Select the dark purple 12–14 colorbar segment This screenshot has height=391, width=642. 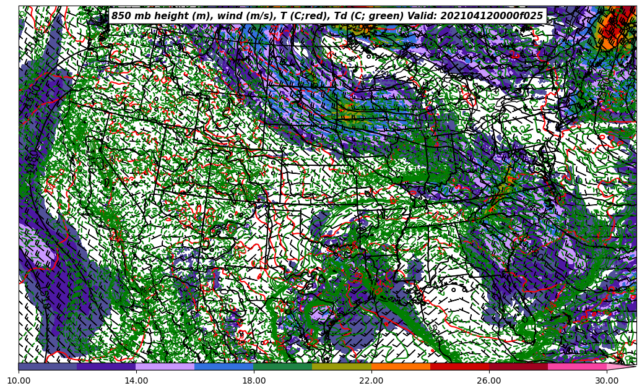106,366
